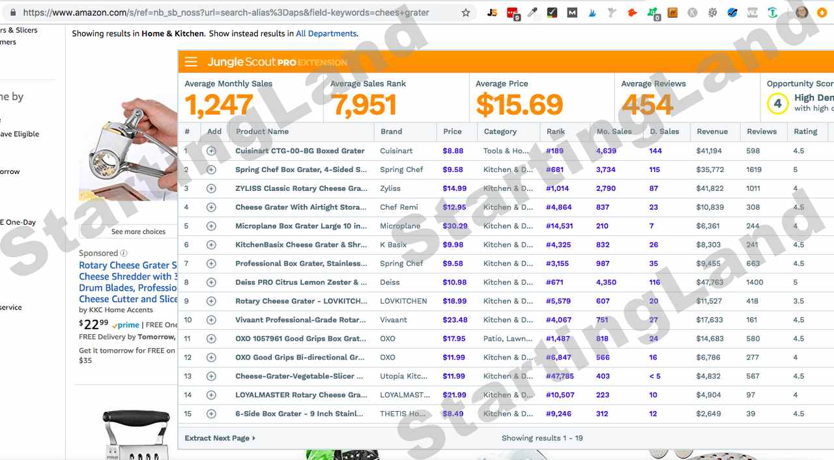
Task: Click the Average Monthly Sales value 1,247
Action: click(x=219, y=105)
